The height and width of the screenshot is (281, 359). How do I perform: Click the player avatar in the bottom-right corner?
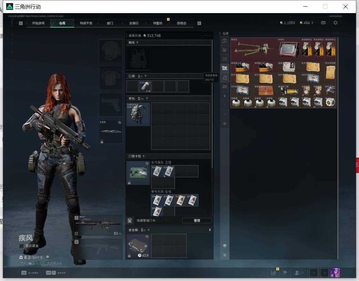335,273
